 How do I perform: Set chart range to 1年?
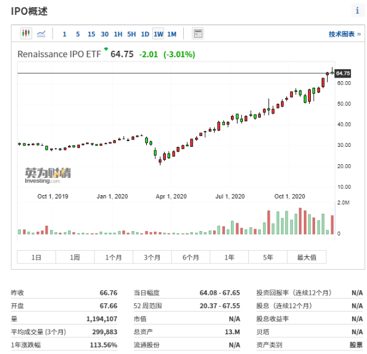point(229,257)
